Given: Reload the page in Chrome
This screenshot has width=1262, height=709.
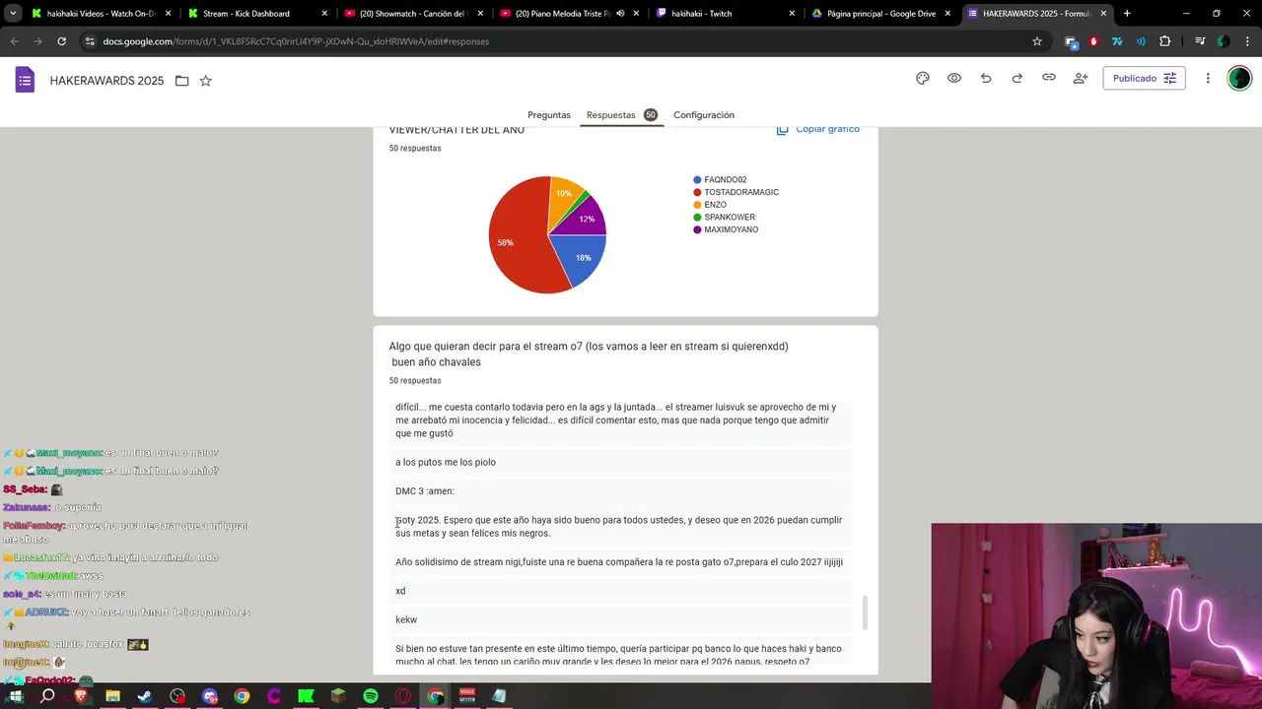Looking at the screenshot, I should (61, 41).
